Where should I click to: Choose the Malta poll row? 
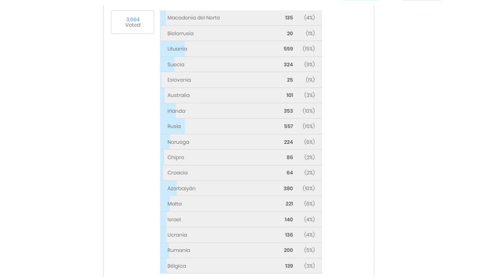241,204
